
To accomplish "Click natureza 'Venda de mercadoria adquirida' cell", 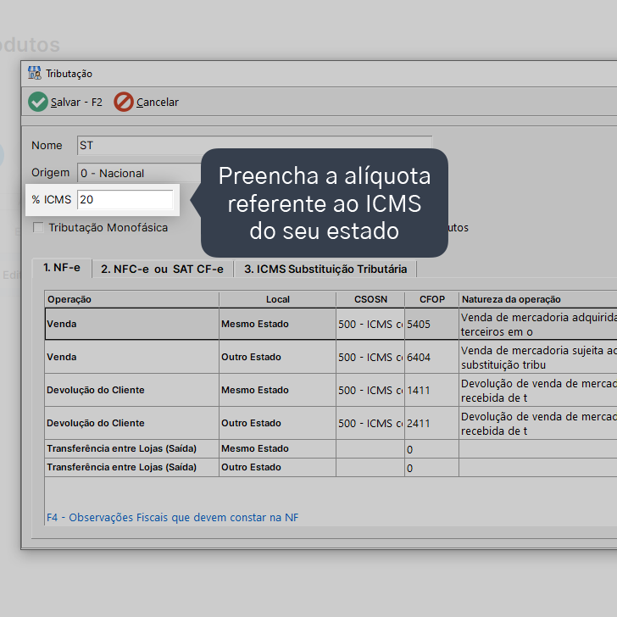I will coord(538,324).
